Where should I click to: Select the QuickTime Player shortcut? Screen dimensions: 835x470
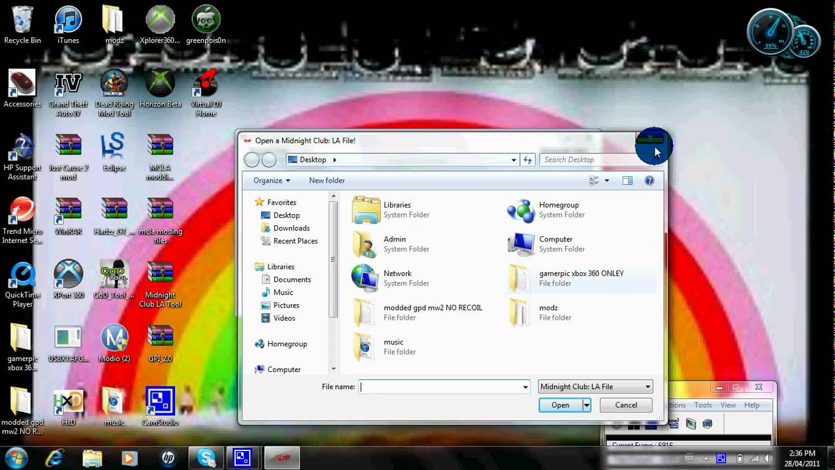coord(22,285)
